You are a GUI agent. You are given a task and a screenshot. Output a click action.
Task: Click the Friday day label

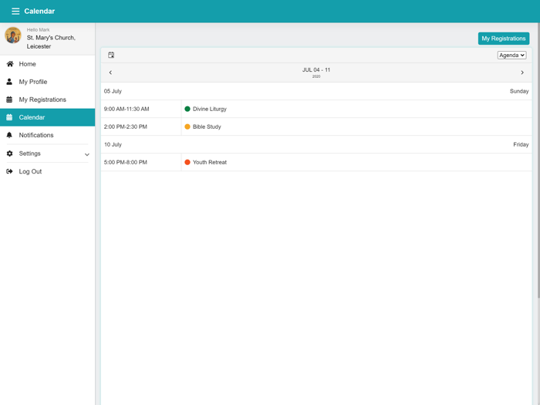521,144
